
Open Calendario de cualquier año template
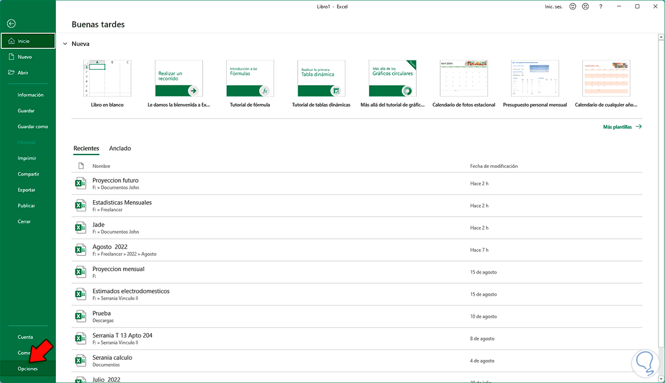606,84
